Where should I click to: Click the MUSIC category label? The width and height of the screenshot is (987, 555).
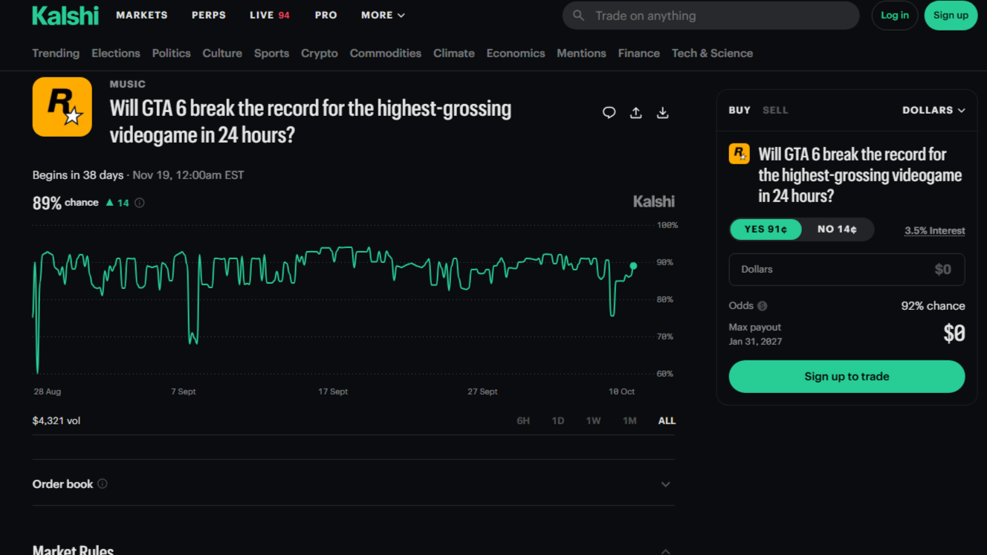128,85
